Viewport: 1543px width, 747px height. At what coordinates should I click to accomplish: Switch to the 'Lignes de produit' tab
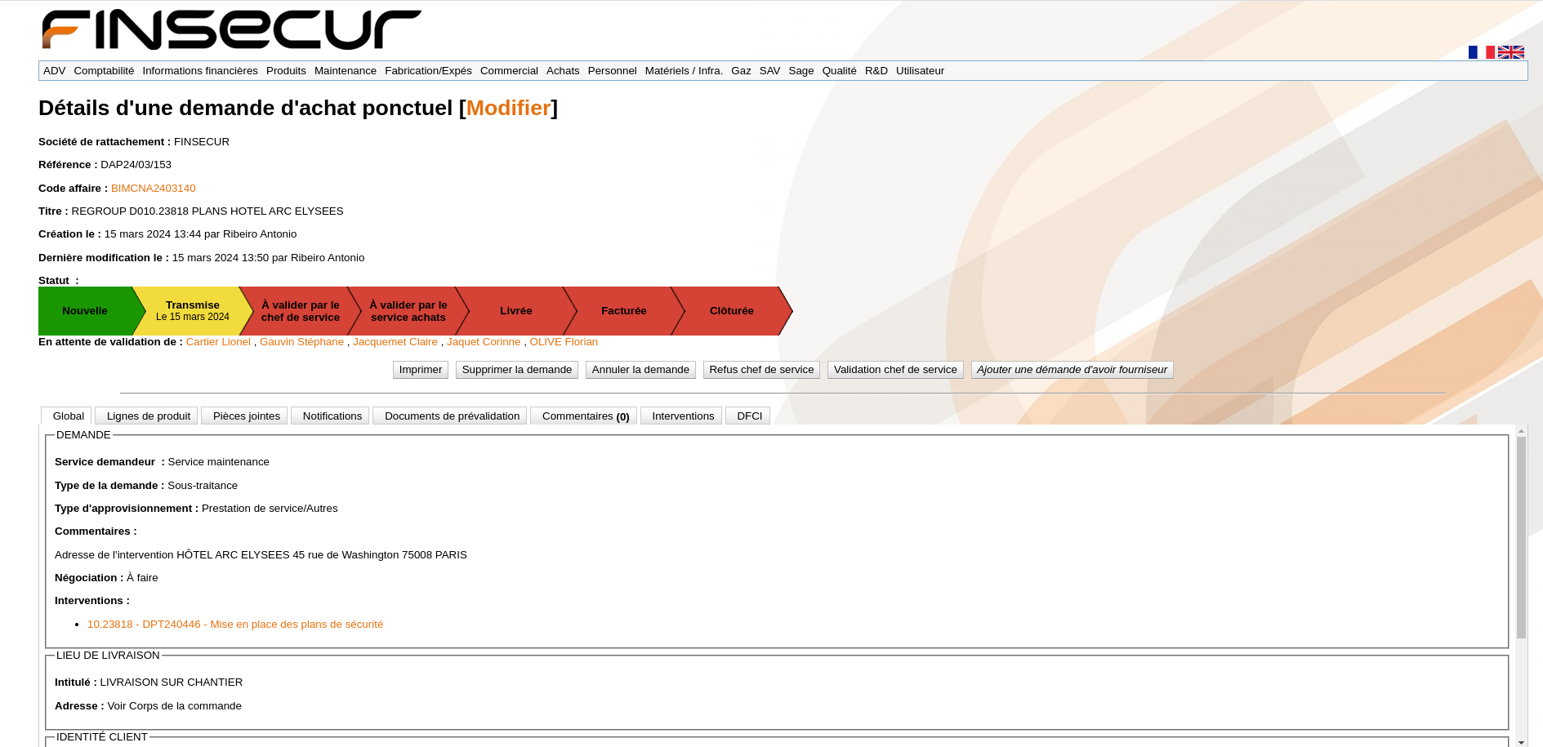146,416
